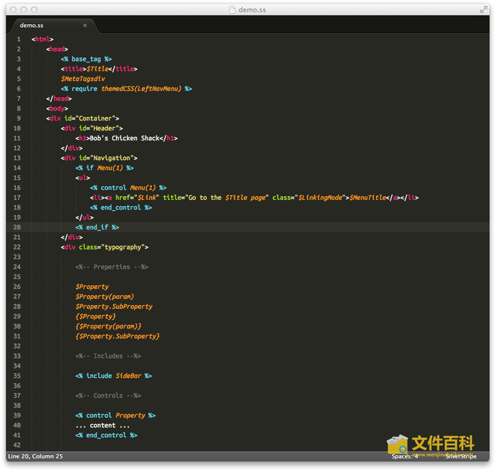Click the '<% control Menu(1) %>' line
Screen dimensions: 495x470
coord(128,187)
